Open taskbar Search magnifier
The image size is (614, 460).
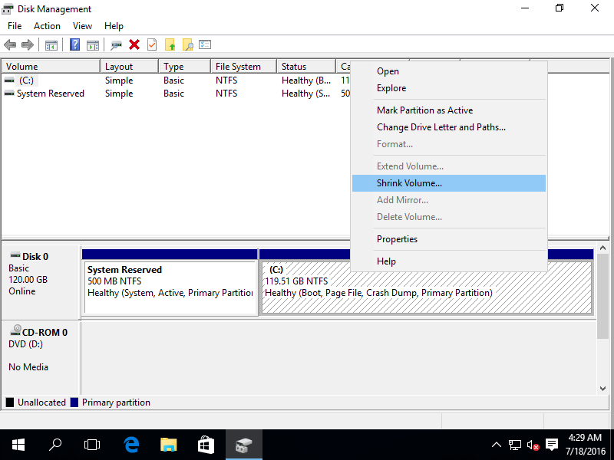pyautogui.click(x=54, y=445)
